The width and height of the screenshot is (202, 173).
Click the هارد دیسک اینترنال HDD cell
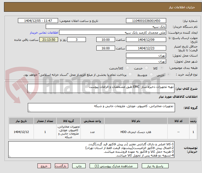(x=136, y=132)
